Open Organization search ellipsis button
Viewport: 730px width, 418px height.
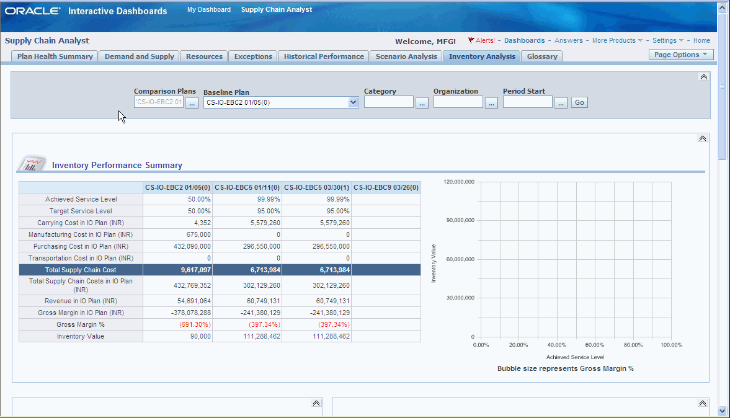click(x=491, y=103)
